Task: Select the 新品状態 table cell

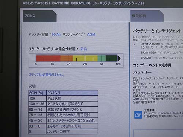Action: pyautogui.click(x=72, y=98)
